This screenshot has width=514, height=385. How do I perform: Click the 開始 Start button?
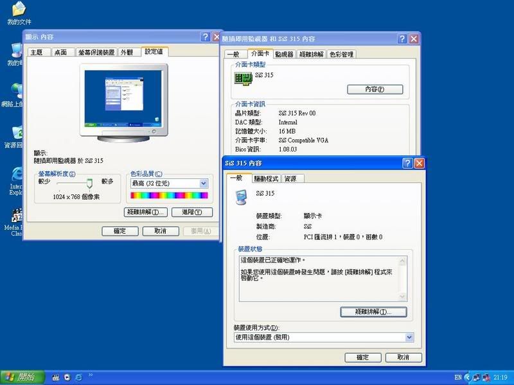pos(22,377)
